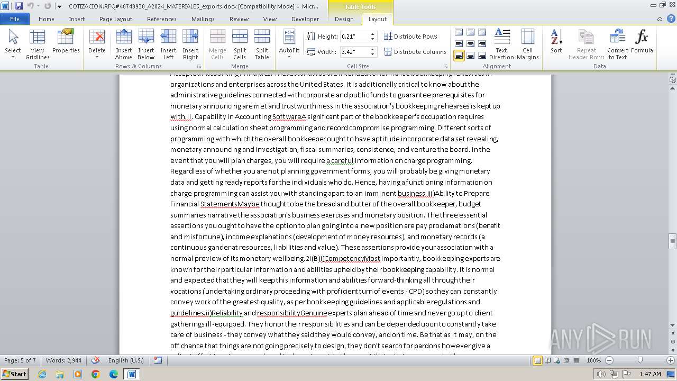Screen dimensions: 677x381
Task: Align cell text bottom left
Action: coord(459,56)
